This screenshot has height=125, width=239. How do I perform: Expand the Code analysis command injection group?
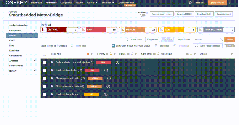pos(52,62)
